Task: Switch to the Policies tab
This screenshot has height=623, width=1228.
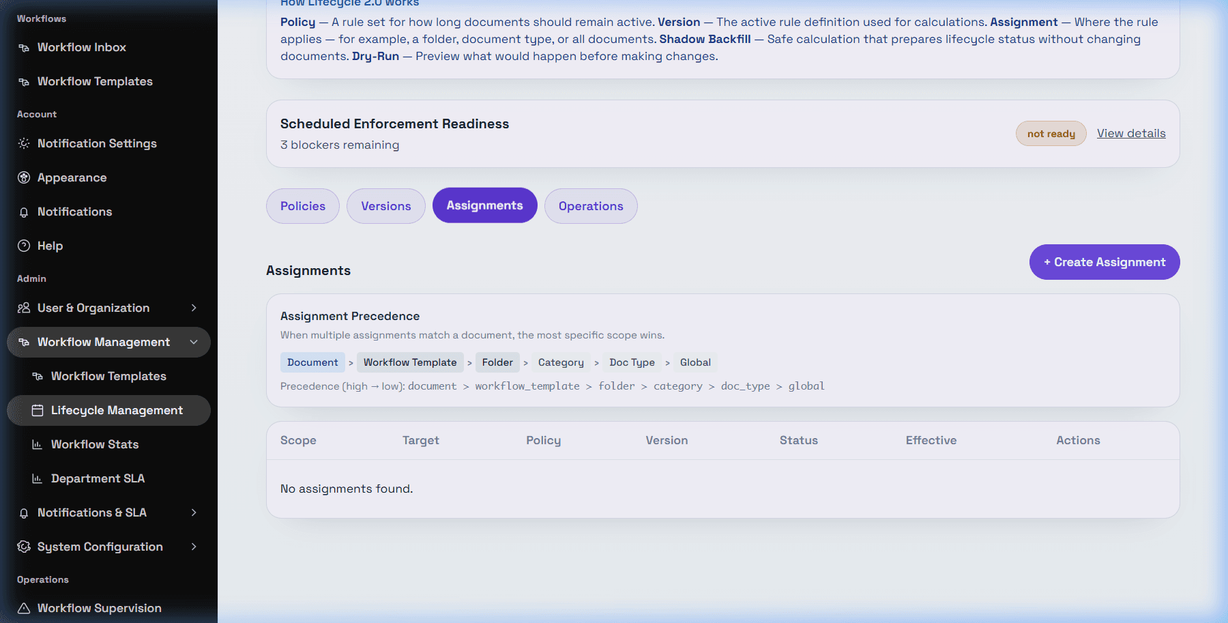Action: (x=303, y=206)
